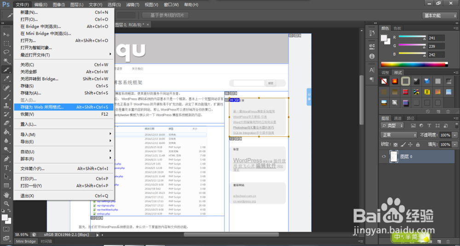Viewport: 460px width, 246px height.
Task: Switch to the 调整 tab
Action: click(385, 73)
